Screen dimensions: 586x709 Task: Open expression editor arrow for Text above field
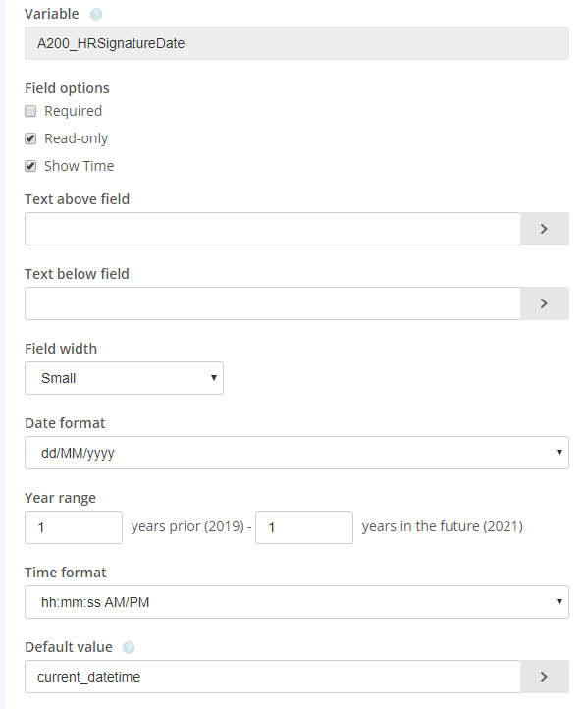pos(545,229)
